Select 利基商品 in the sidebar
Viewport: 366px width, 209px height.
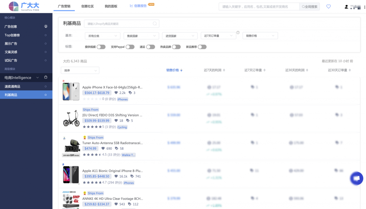pyautogui.click(x=26, y=95)
